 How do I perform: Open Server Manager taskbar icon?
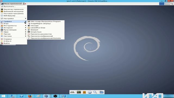tap(13, 96)
